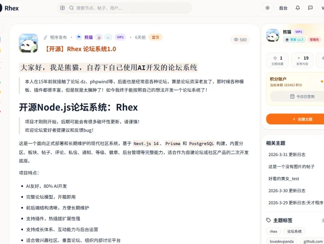Screen dimensions: 324x244
Task: Go to the Rhex home logo
Action: click(9, 8)
